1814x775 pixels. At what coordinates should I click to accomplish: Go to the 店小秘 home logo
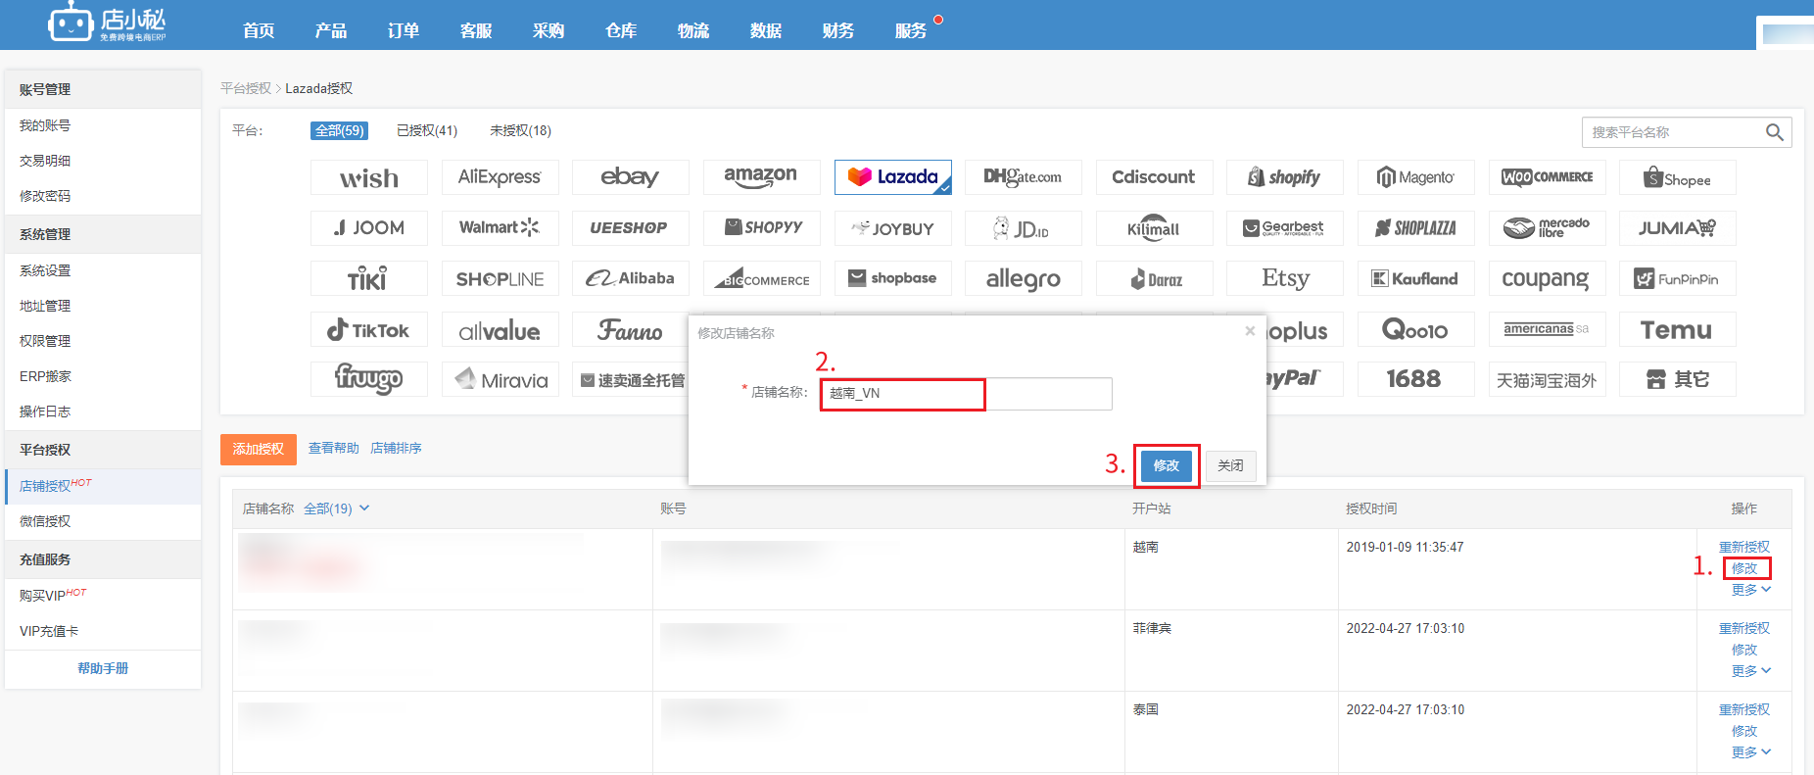pyautogui.click(x=108, y=24)
